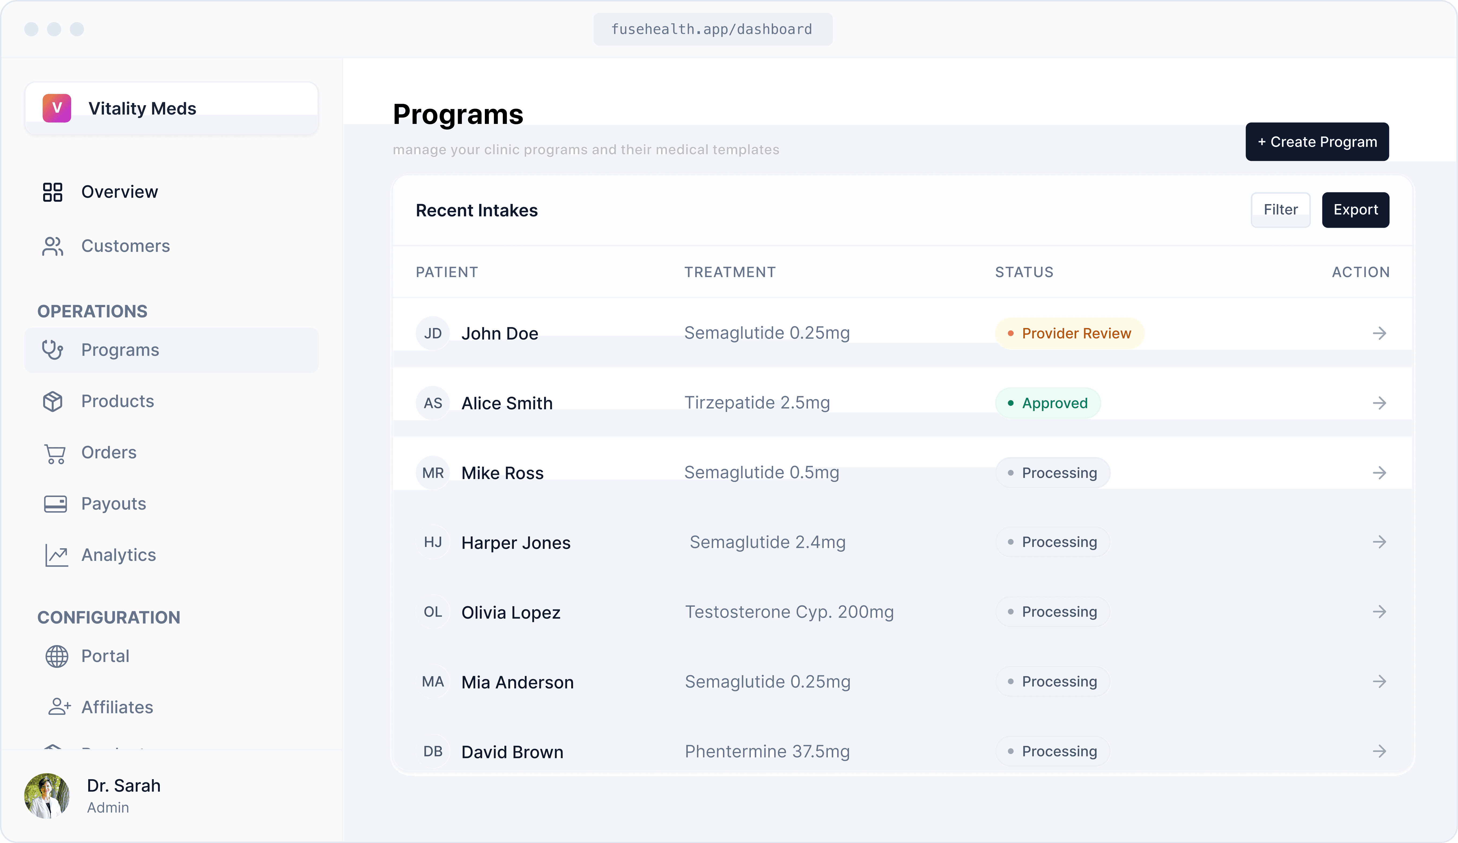The height and width of the screenshot is (843, 1458).
Task: Go to Orders in the sidebar
Action: pos(109,453)
